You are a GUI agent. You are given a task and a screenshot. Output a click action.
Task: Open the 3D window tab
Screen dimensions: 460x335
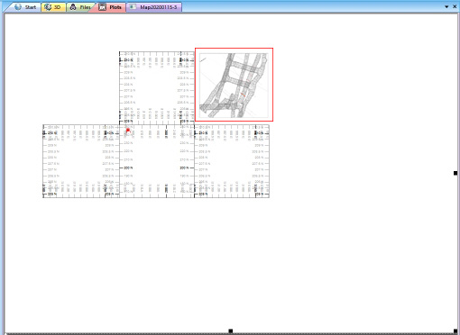(53, 7)
